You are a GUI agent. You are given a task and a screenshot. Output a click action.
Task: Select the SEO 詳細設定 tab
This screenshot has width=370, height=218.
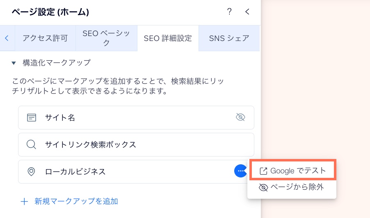pos(168,38)
